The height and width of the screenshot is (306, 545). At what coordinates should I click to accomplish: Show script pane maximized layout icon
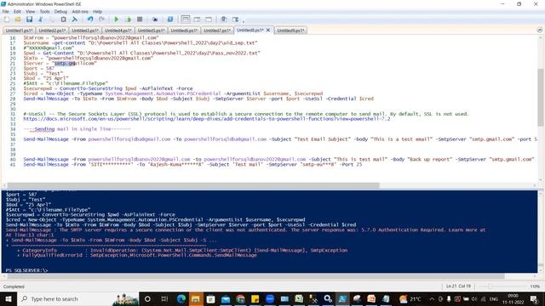[209, 20]
